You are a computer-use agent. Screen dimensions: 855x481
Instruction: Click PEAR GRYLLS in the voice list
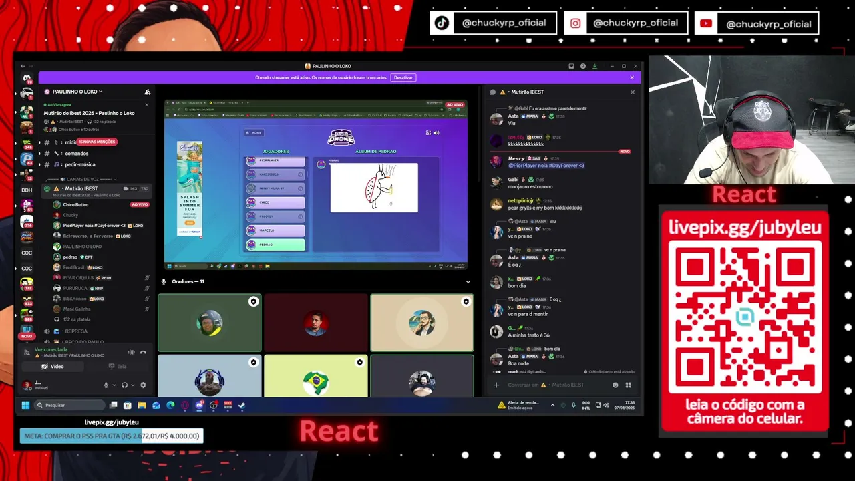tap(78, 278)
